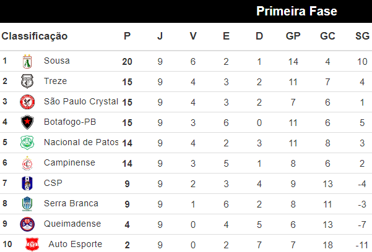The image size is (372, 252).
Task: Click the SG goal difference column header
Action: 362,36
